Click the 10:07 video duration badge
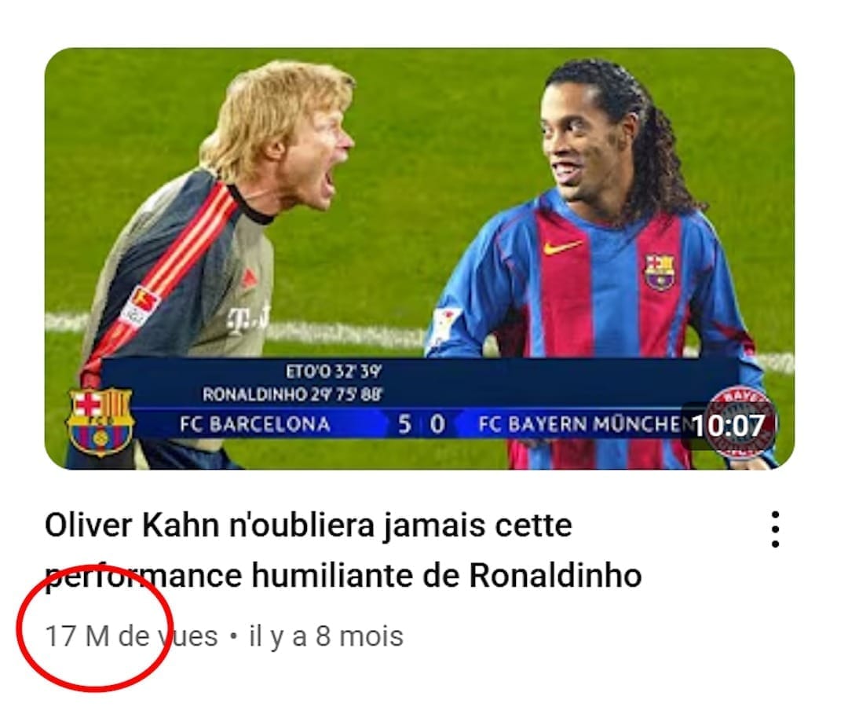The width and height of the screenshot is (848, 707). [x=729, y=425]
